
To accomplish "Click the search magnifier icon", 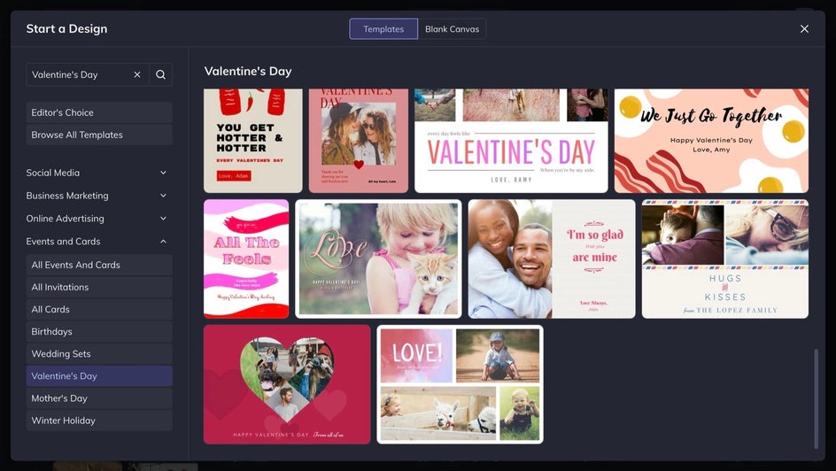I will (160, 74).
